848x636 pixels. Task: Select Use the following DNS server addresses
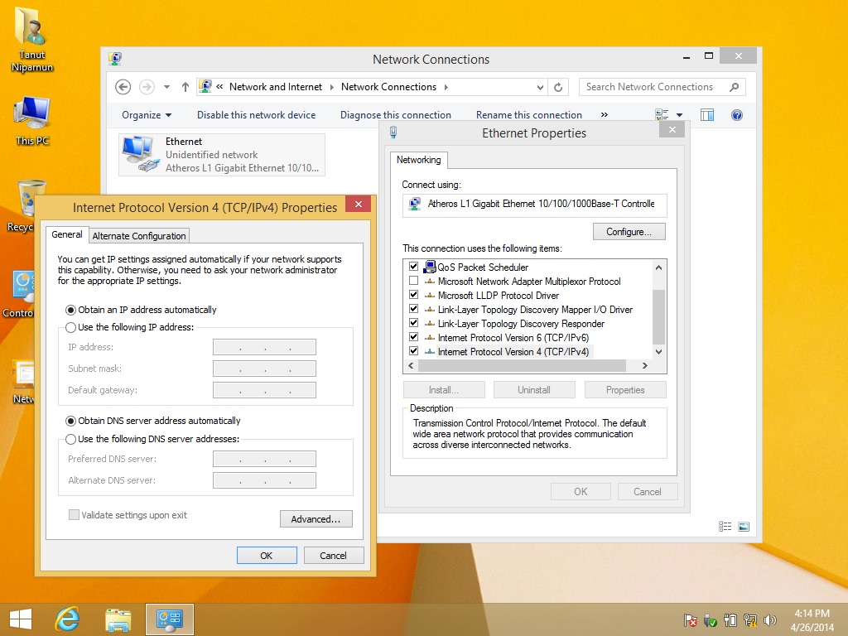click(x=71, y=439)
